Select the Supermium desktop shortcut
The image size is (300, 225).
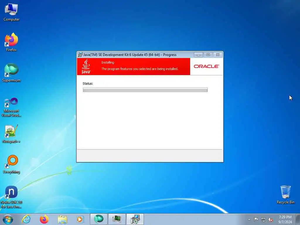click(11, 73)
